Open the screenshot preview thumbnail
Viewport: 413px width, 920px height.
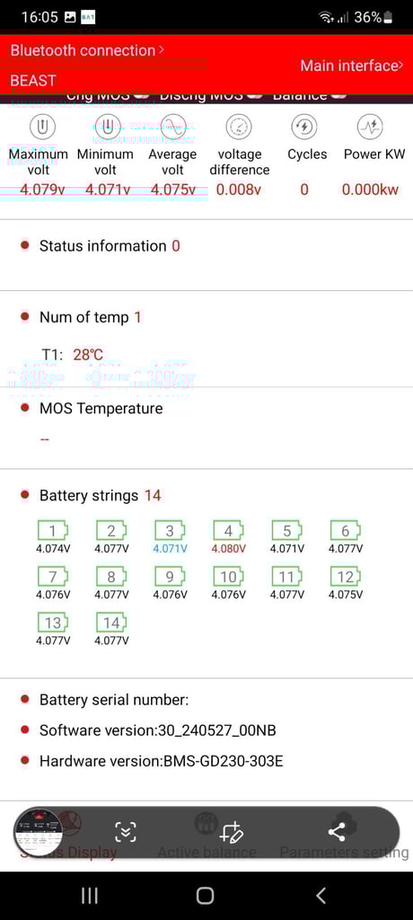[x=38, y=832]
